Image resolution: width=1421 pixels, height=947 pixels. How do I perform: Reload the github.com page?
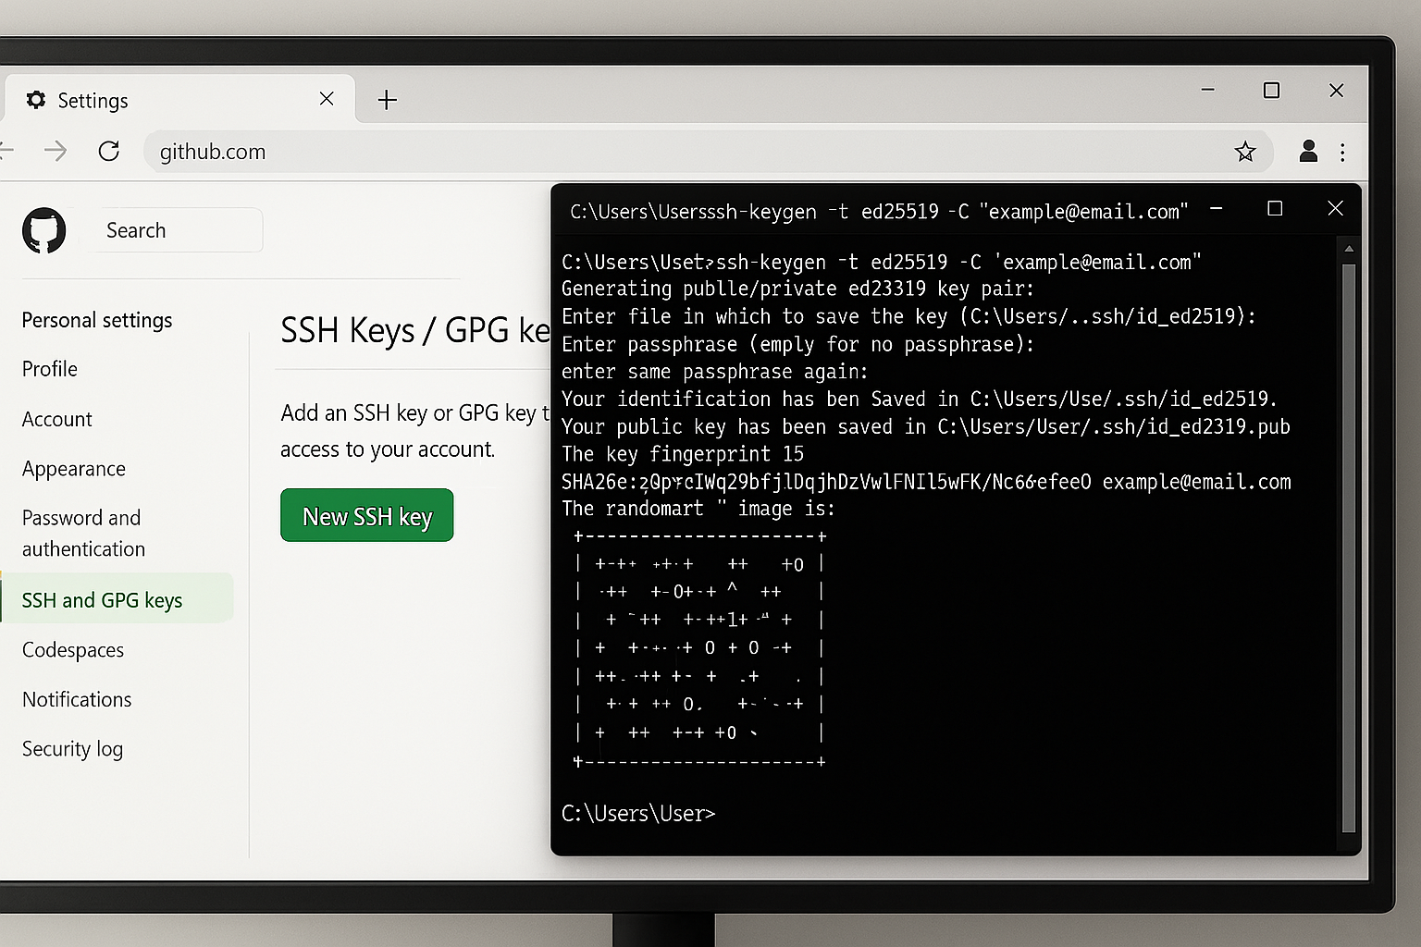pos(109,151)
